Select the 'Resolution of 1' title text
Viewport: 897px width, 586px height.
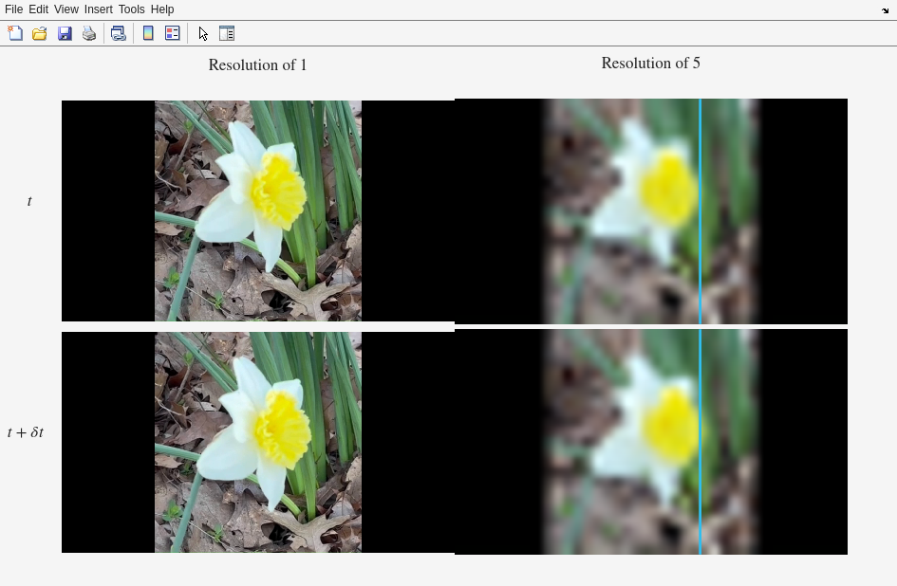pos(257,65)
